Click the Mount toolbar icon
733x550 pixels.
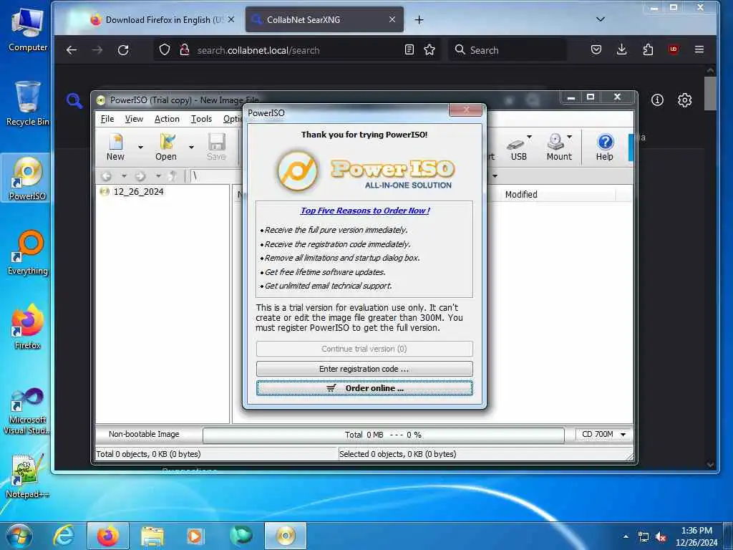click(558, 147)
